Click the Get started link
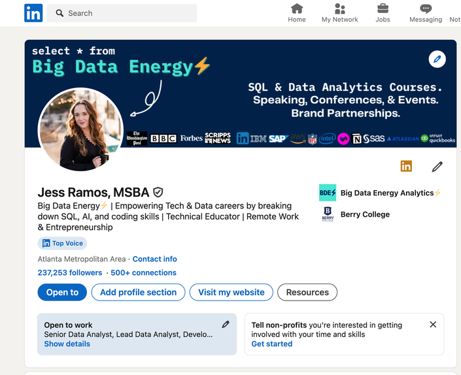461x375 pixels. pos(272,344)
